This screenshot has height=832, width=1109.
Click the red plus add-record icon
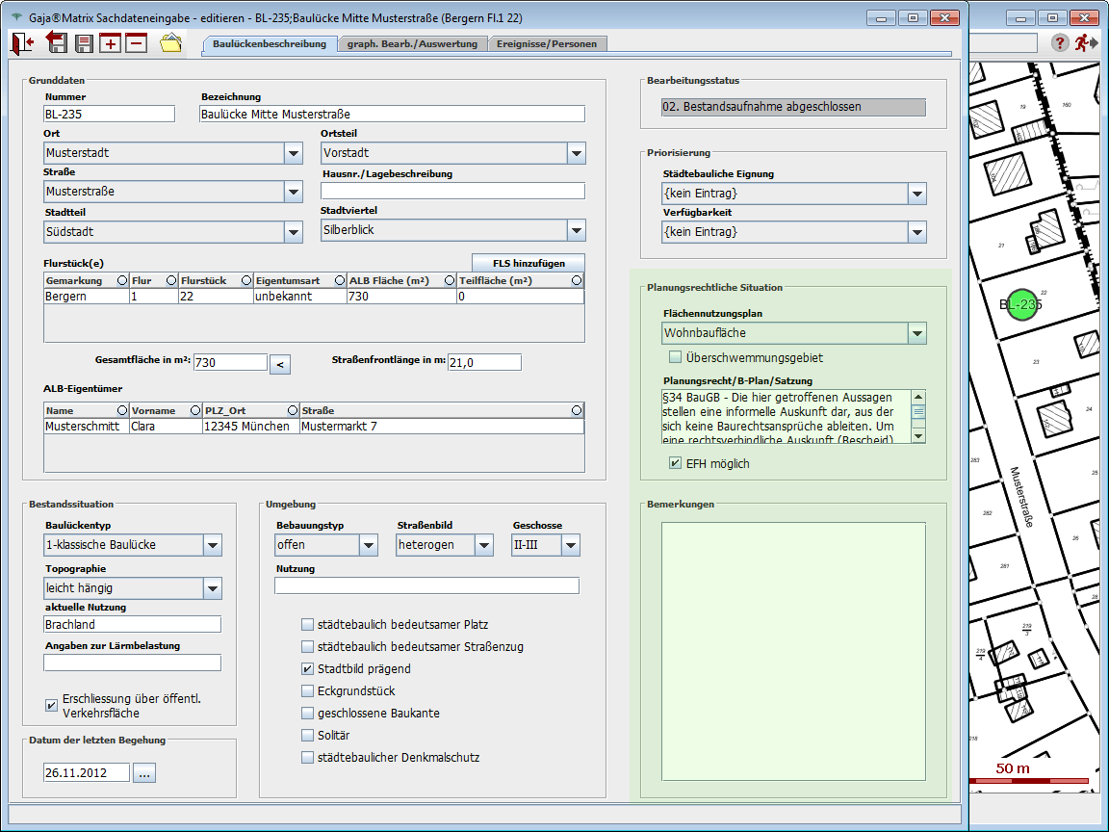point(111,43)
